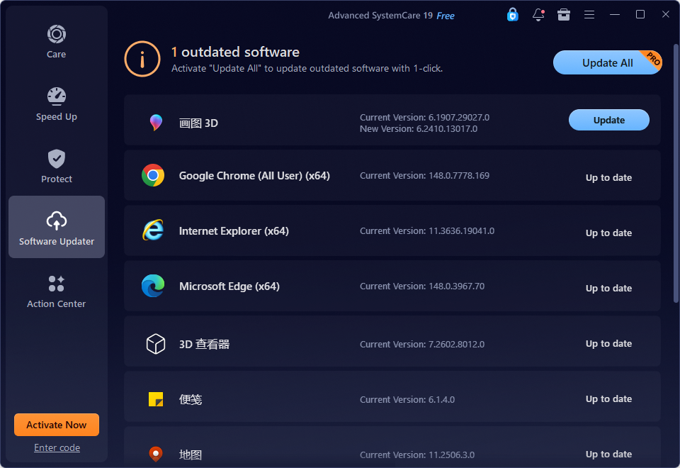This screenshot has height=468, width=680.
Task: Click Up to date status for 3D 查看器
Action: click(x=608, y=343)
